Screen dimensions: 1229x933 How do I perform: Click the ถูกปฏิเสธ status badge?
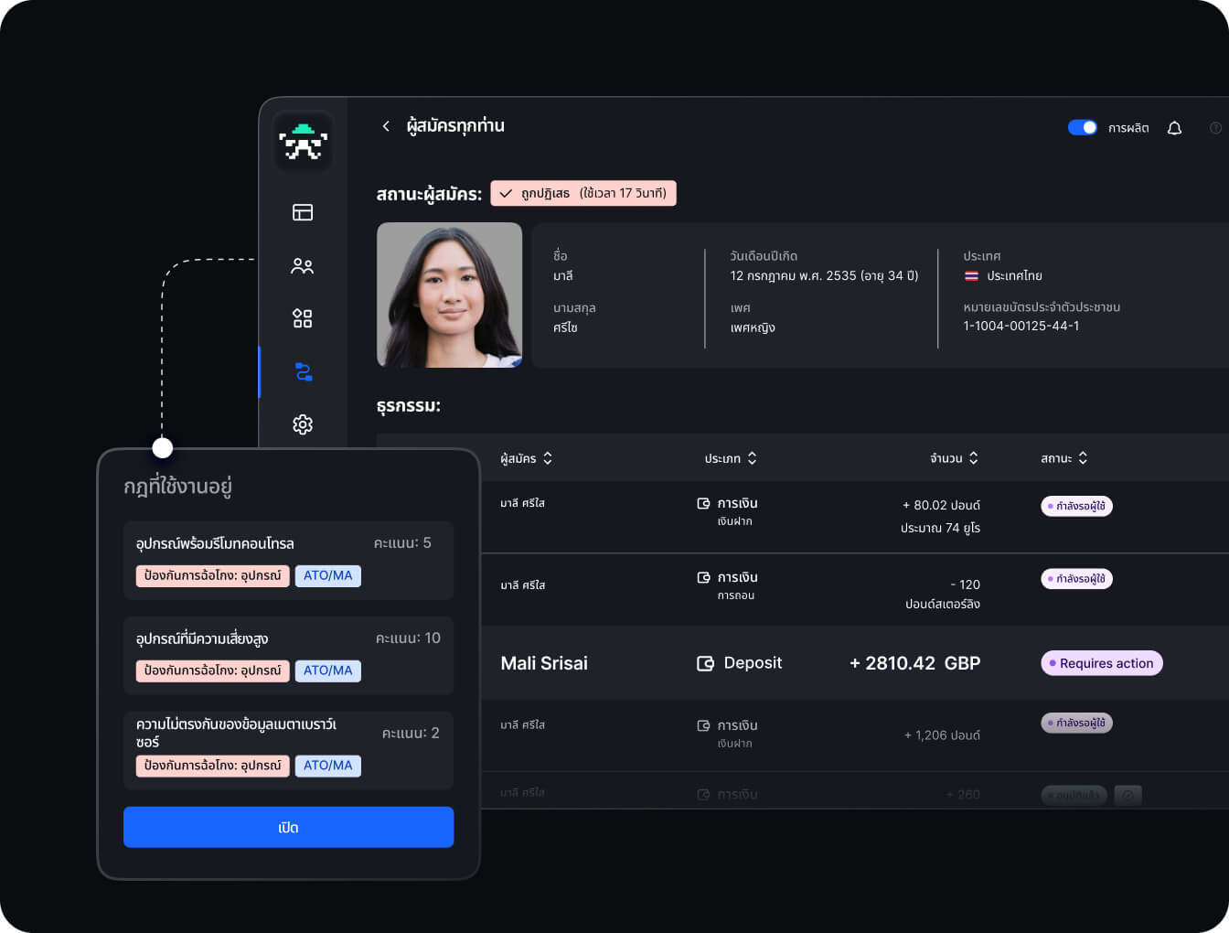tap(582, 193)
